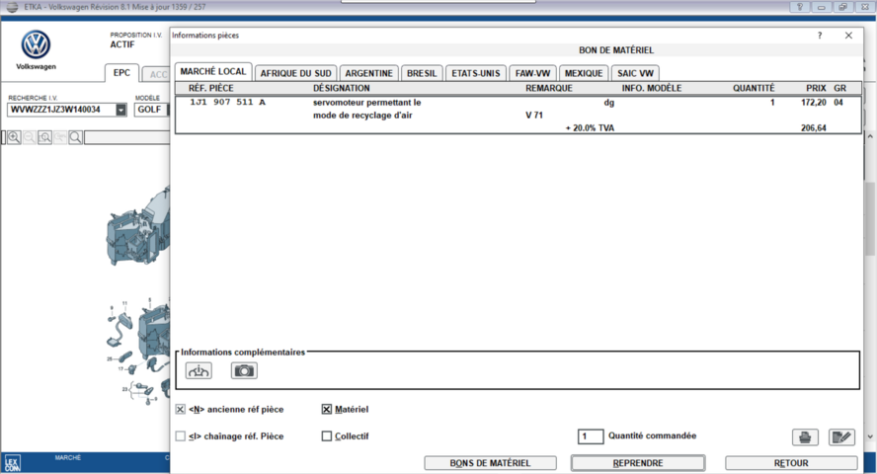Click the GR value 04

pos(837,103)
